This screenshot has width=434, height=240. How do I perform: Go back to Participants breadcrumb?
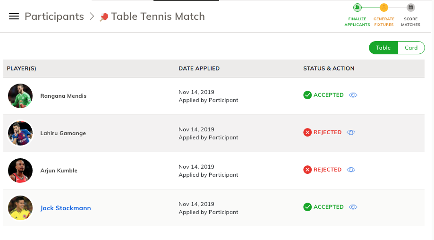tap(54, 17)
